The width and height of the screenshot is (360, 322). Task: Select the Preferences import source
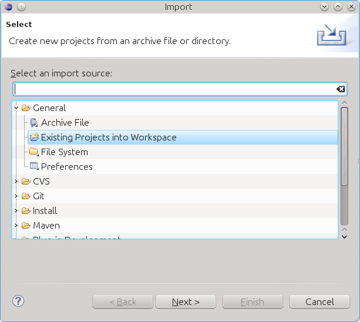[66, 167]
